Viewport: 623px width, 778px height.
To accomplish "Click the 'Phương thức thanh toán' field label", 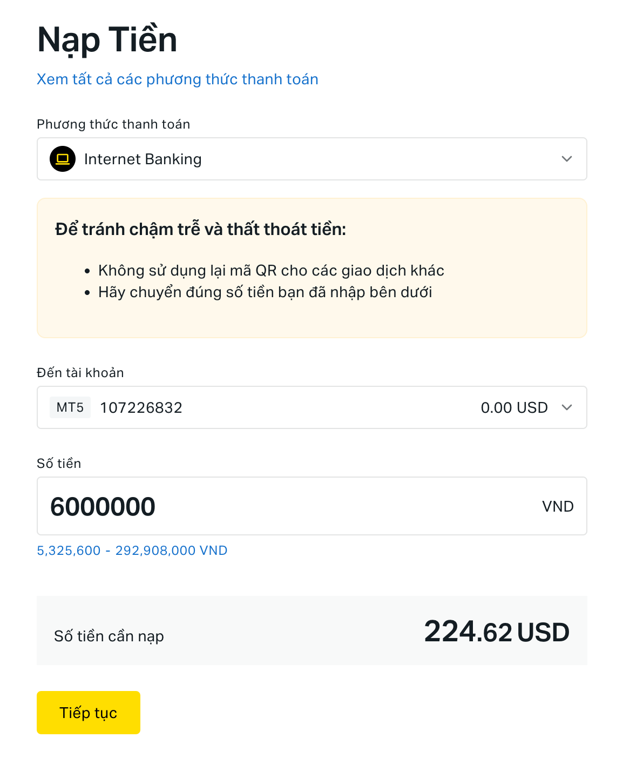I will point(113,124).
